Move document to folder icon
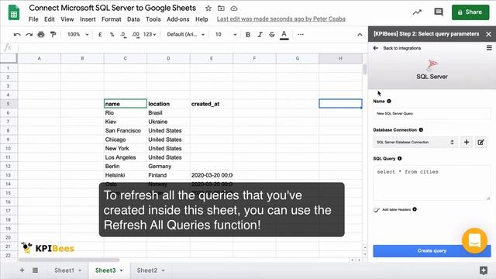The image size is (496, 279). click(x=221, y=9)
